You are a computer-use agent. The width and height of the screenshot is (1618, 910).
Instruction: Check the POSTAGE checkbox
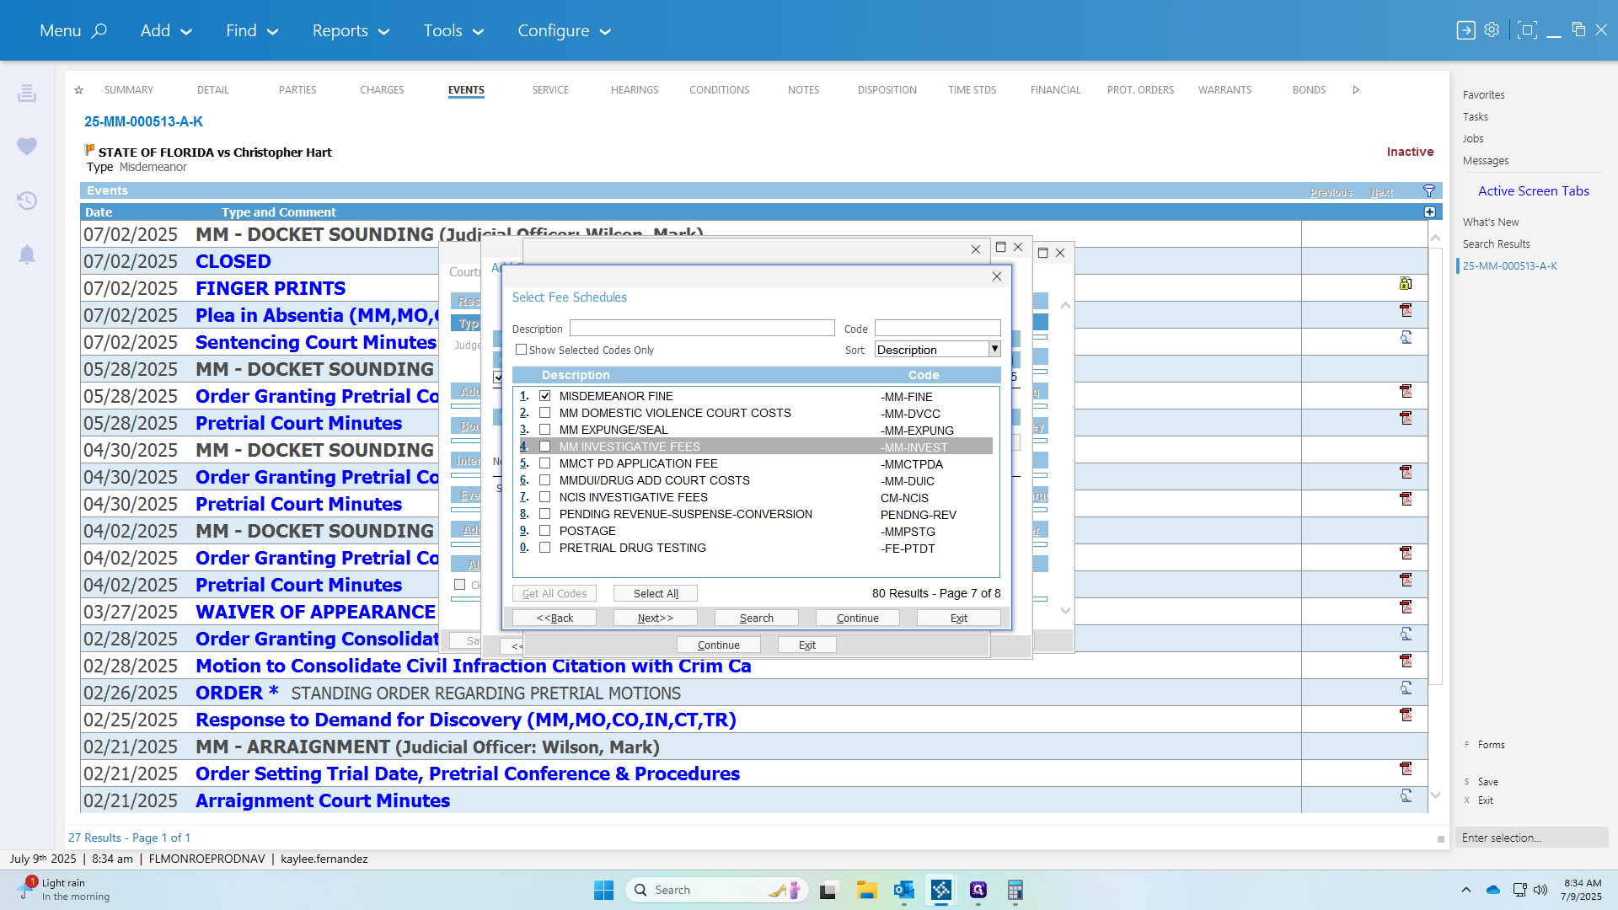click(x=545, y=531)
